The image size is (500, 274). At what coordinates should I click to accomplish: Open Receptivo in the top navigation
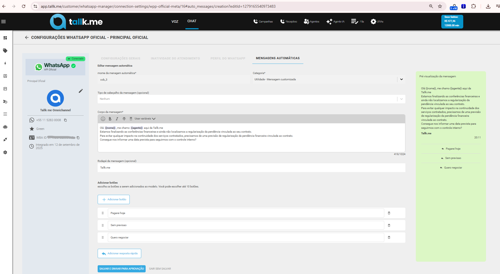[289, 22]
